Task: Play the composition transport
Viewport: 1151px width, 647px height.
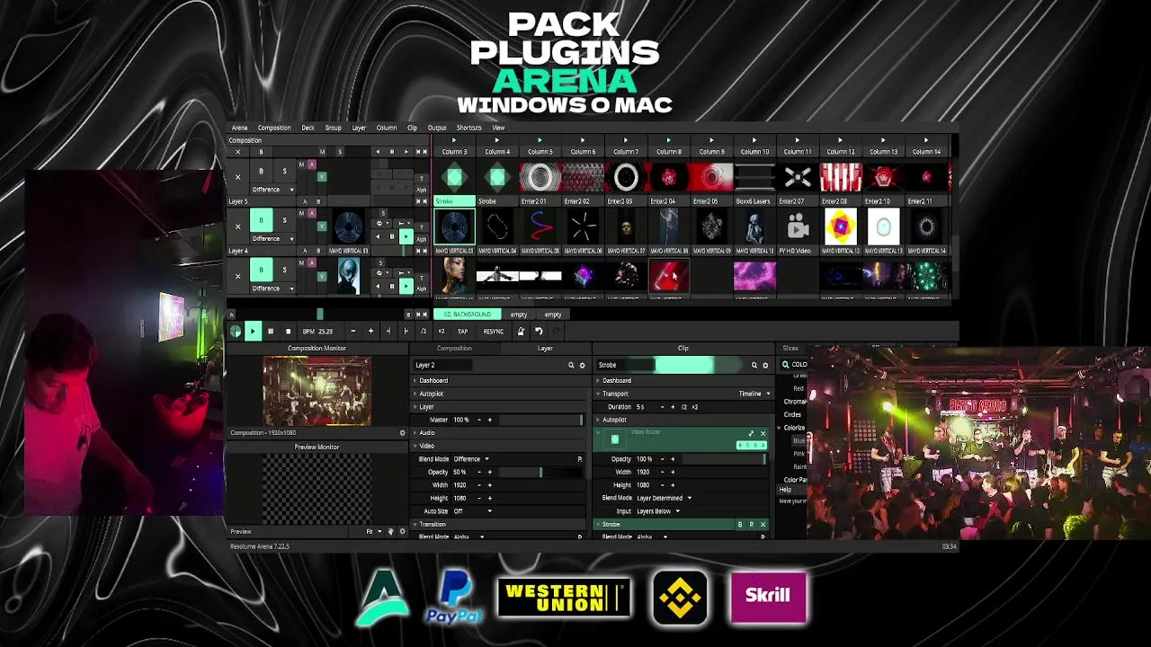Action: coord(253,332)
